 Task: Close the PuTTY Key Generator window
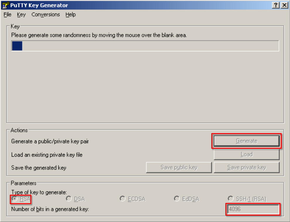(x=284, y=5)
